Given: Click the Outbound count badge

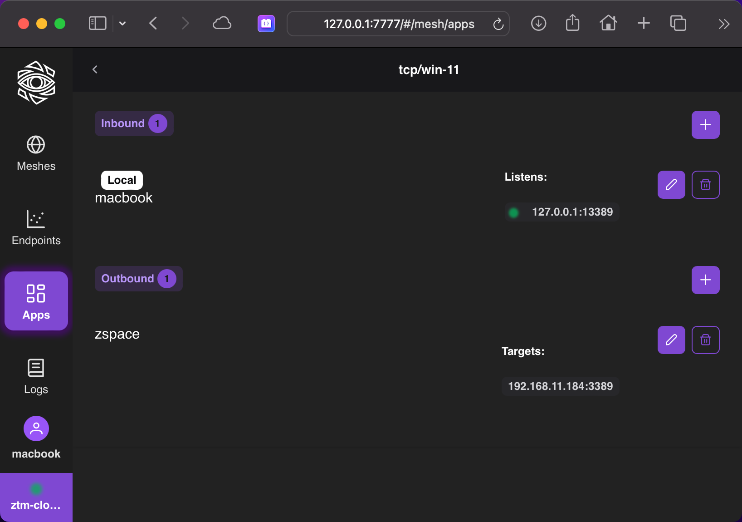Looking at the screenshot, I should 166,279.
